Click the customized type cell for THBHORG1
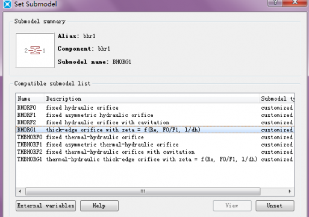Screen dimensions: 309x217 (277, 159)
